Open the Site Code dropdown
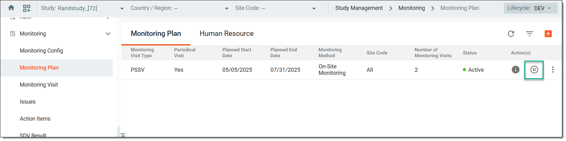The height and width of the screenshot is (141, 566). (314, 8)
